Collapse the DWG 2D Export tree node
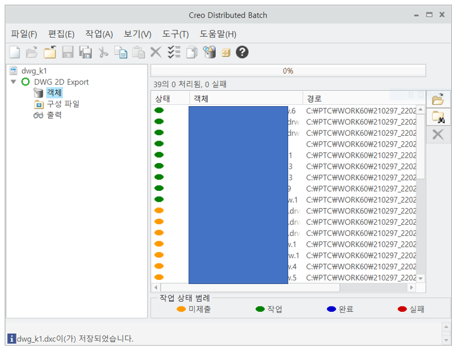 click(14, 82)
